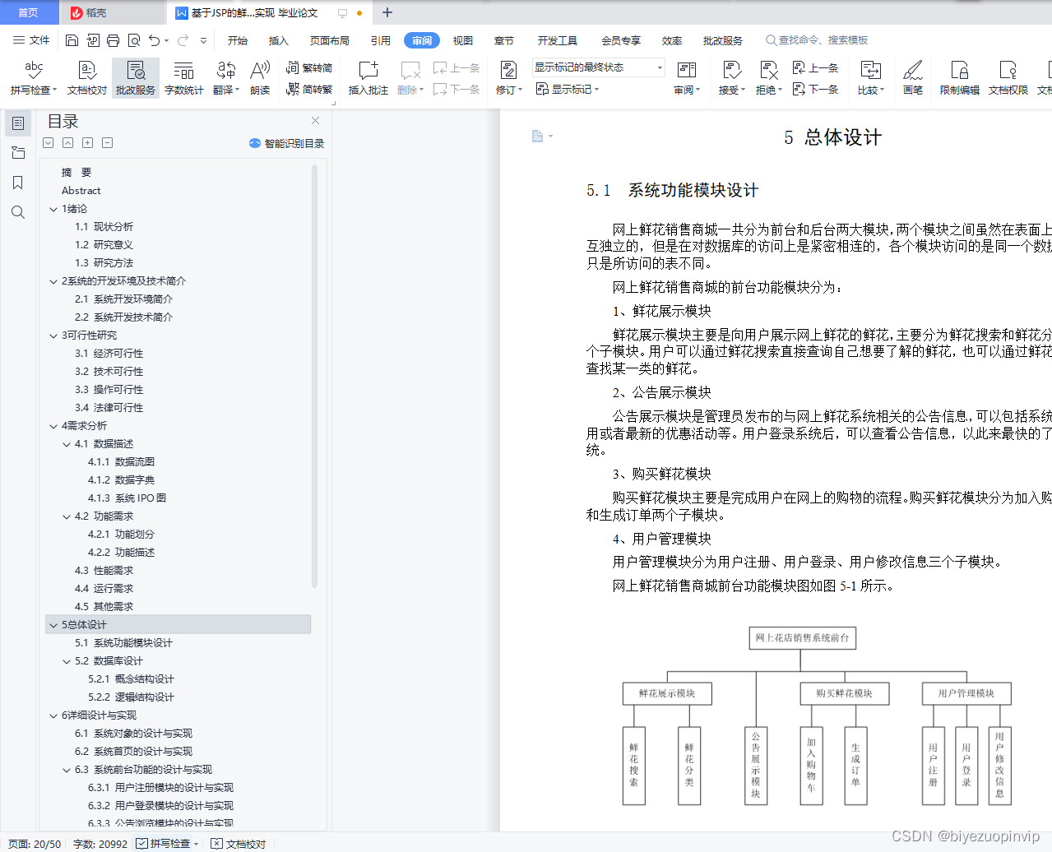
Task: Collapse the 4需求分析 outline node
Action: [x=53, y=426]
